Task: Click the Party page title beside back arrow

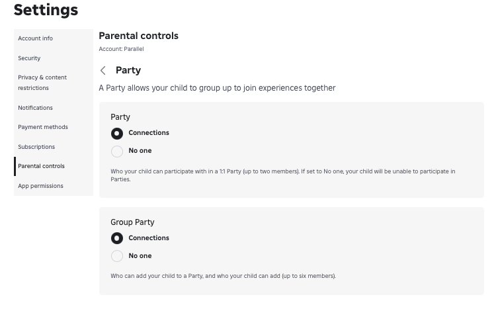Action: (128, 70)
